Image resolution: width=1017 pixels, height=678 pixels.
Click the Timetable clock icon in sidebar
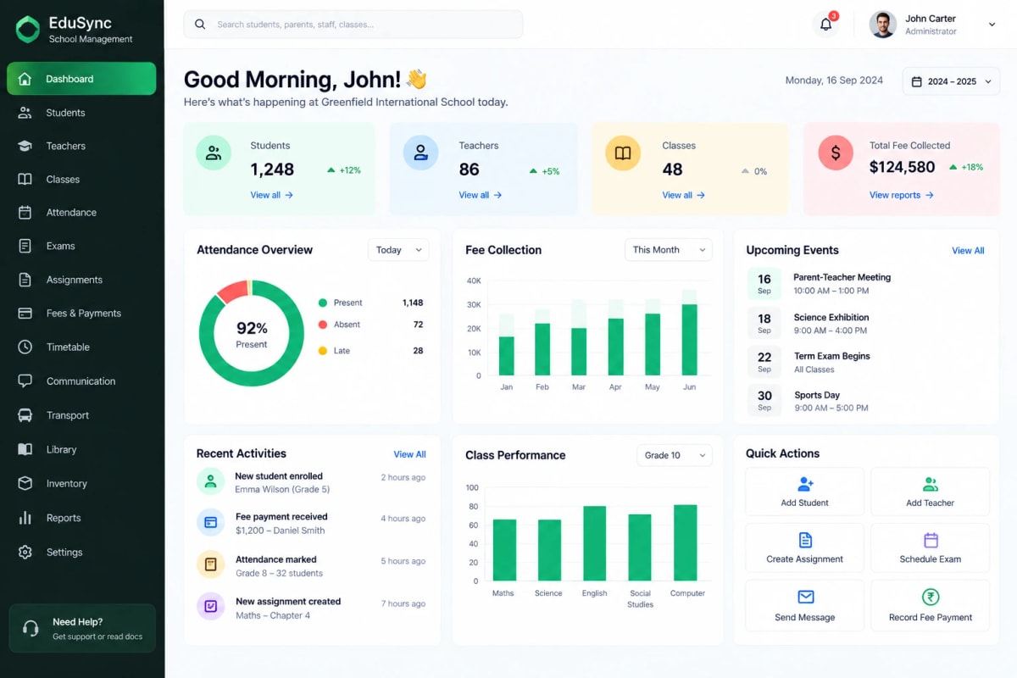tap(25, 347)
